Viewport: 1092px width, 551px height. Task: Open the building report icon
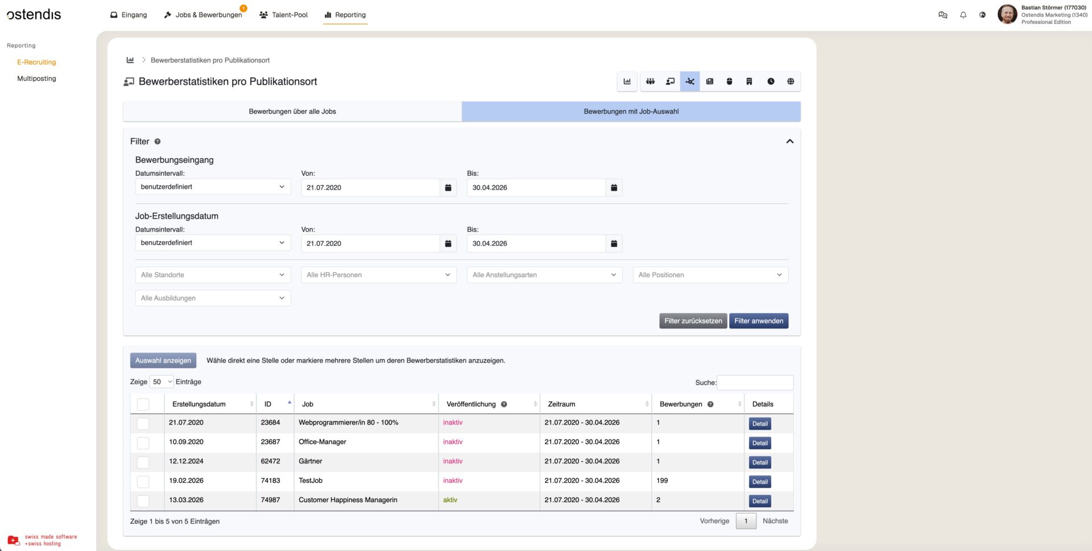(x=749, y=81)
